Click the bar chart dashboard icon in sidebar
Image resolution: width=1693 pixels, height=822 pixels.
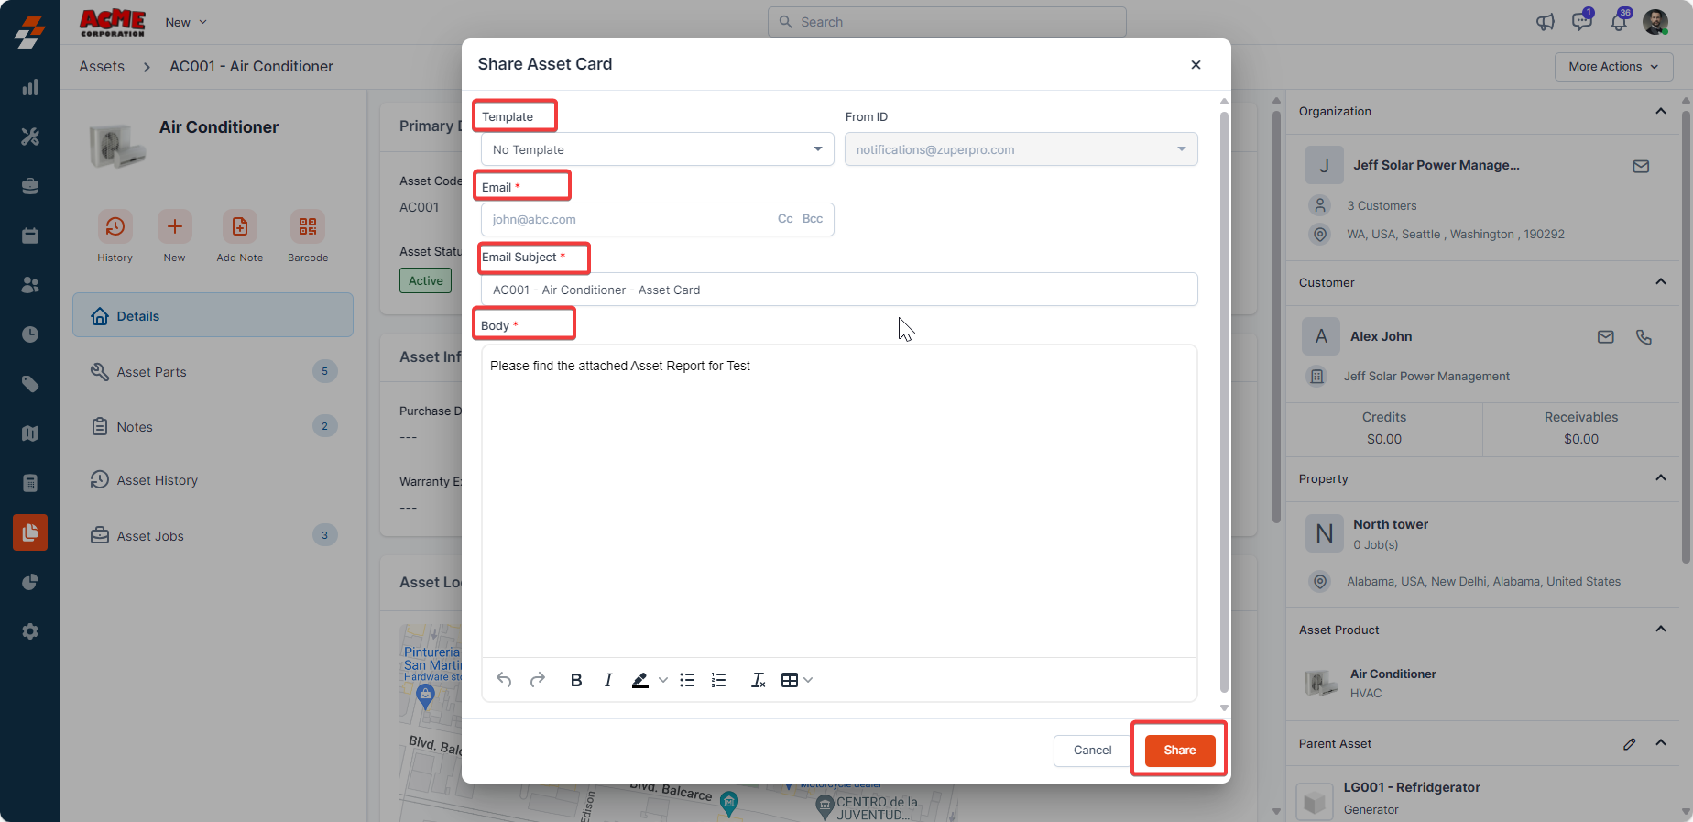coord(30,87)
